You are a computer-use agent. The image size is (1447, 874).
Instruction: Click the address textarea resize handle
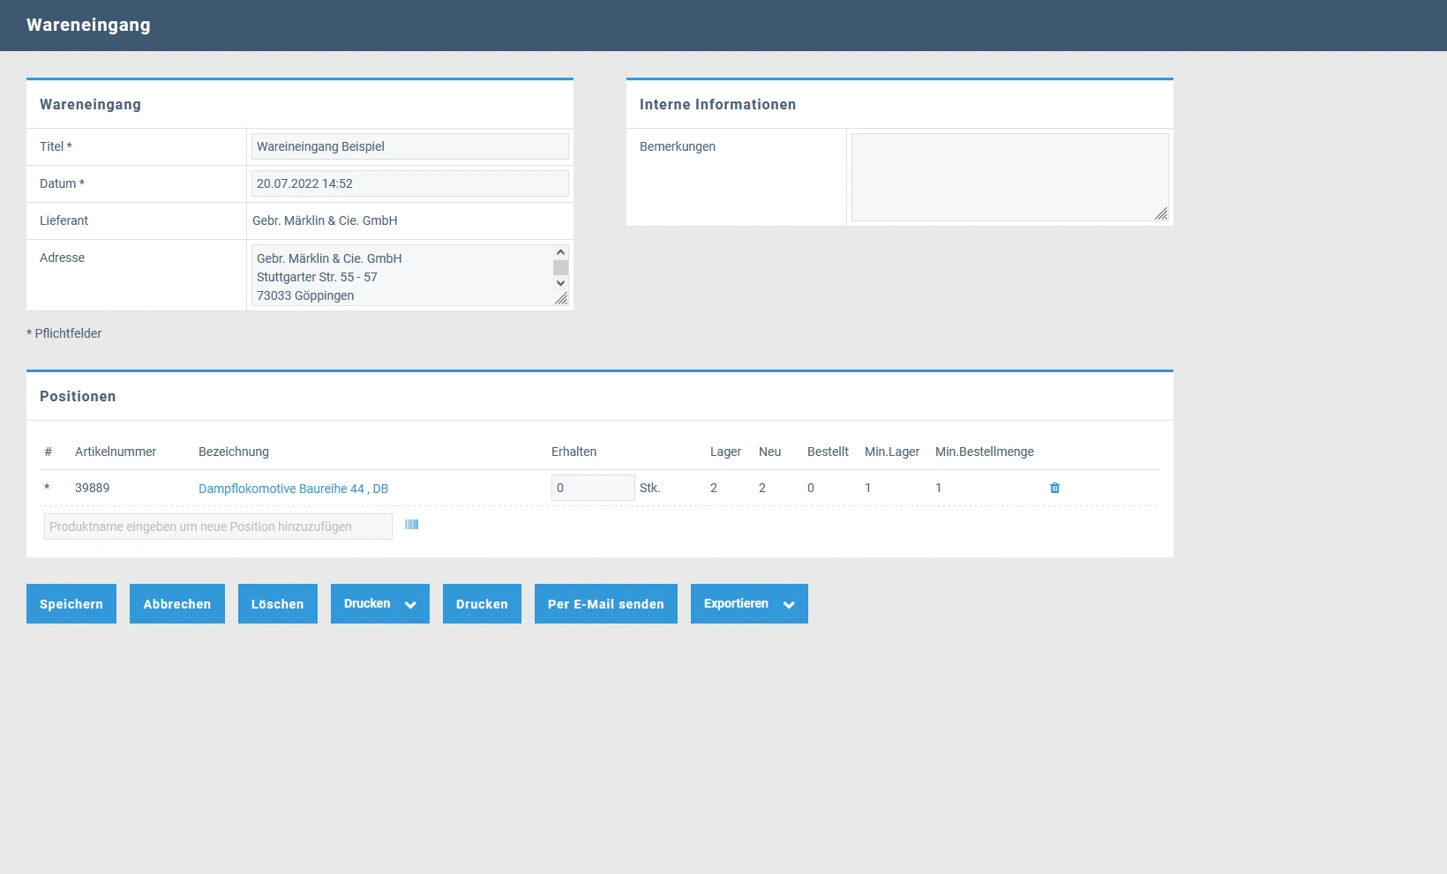pyautogui.click(x=561, y=299)
